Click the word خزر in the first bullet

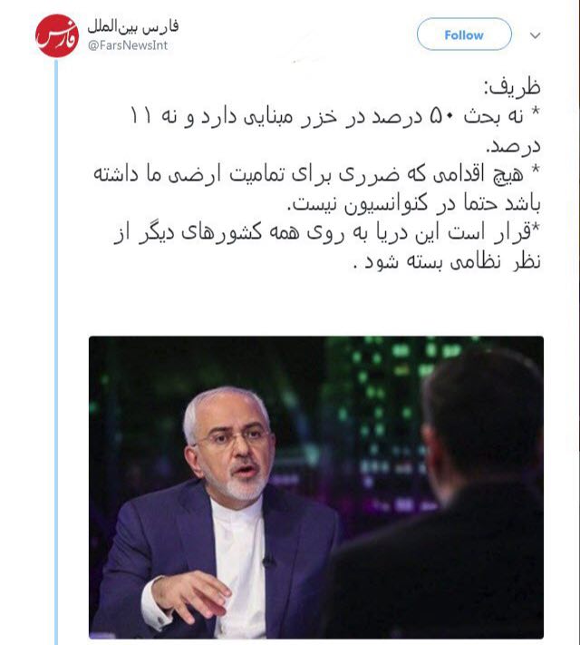coord(319,116)
